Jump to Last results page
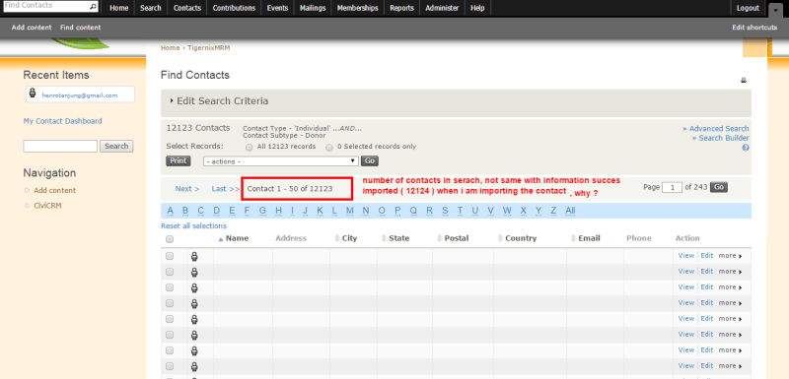This screenshot has height=379, width=789. (x=226, y=189)
